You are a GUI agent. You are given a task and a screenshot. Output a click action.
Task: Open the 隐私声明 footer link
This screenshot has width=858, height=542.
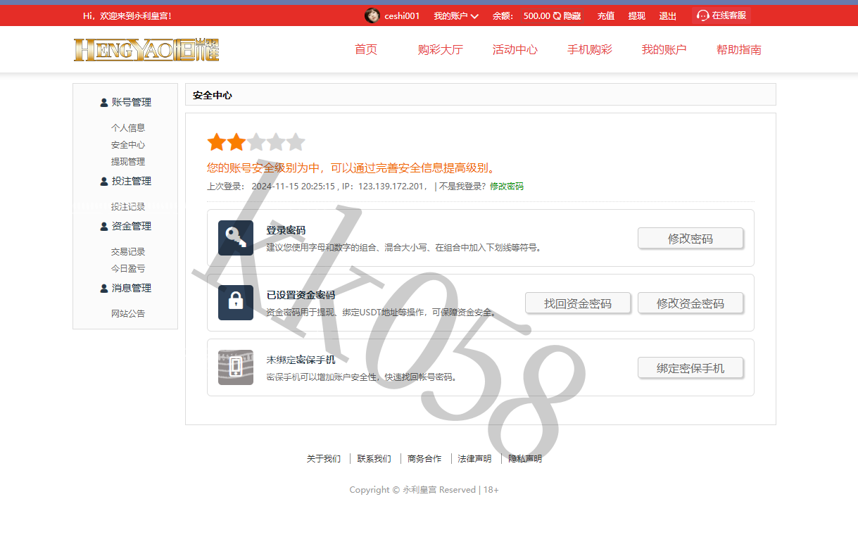coord(525,459)
